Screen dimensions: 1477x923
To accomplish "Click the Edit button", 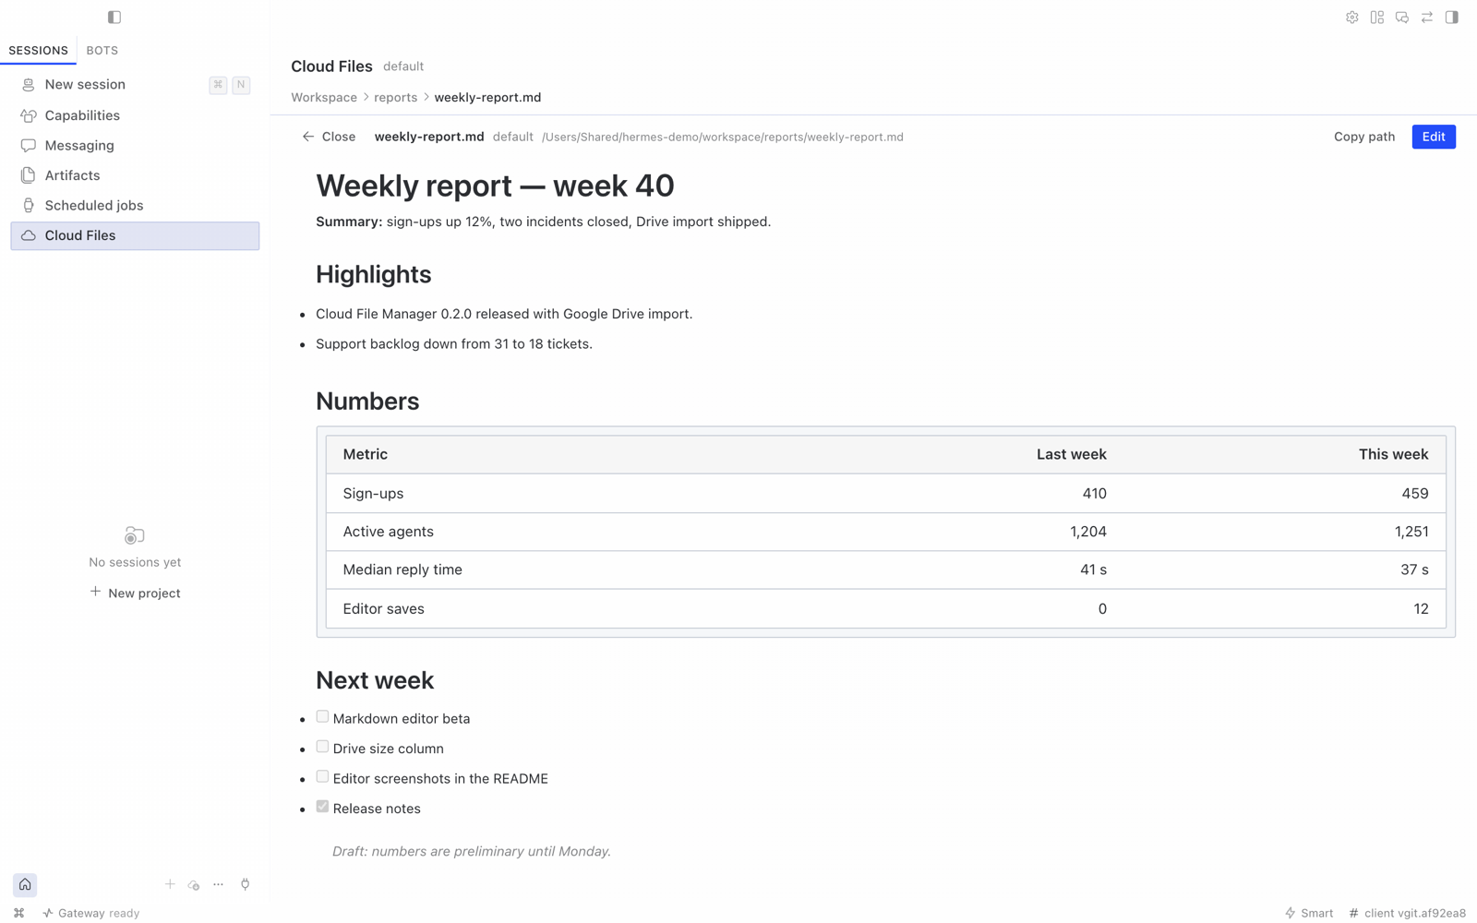I will [x=1433, y=137].
